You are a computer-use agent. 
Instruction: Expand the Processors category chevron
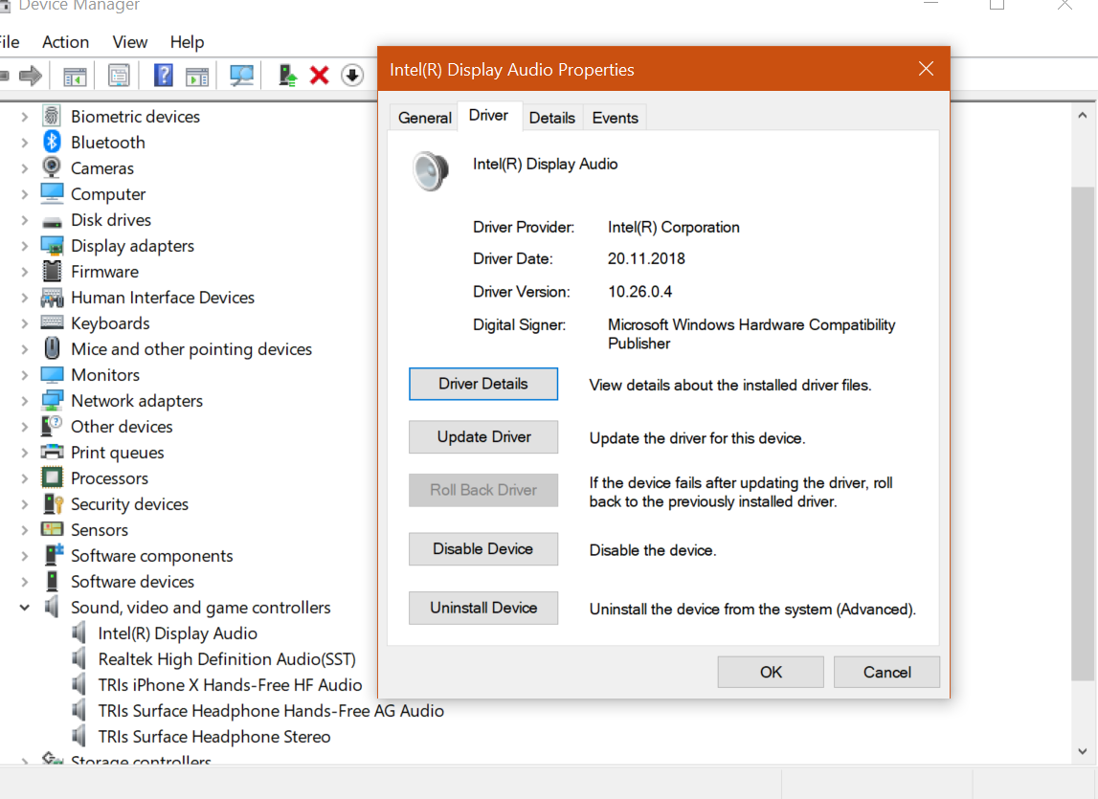[25, 478]
